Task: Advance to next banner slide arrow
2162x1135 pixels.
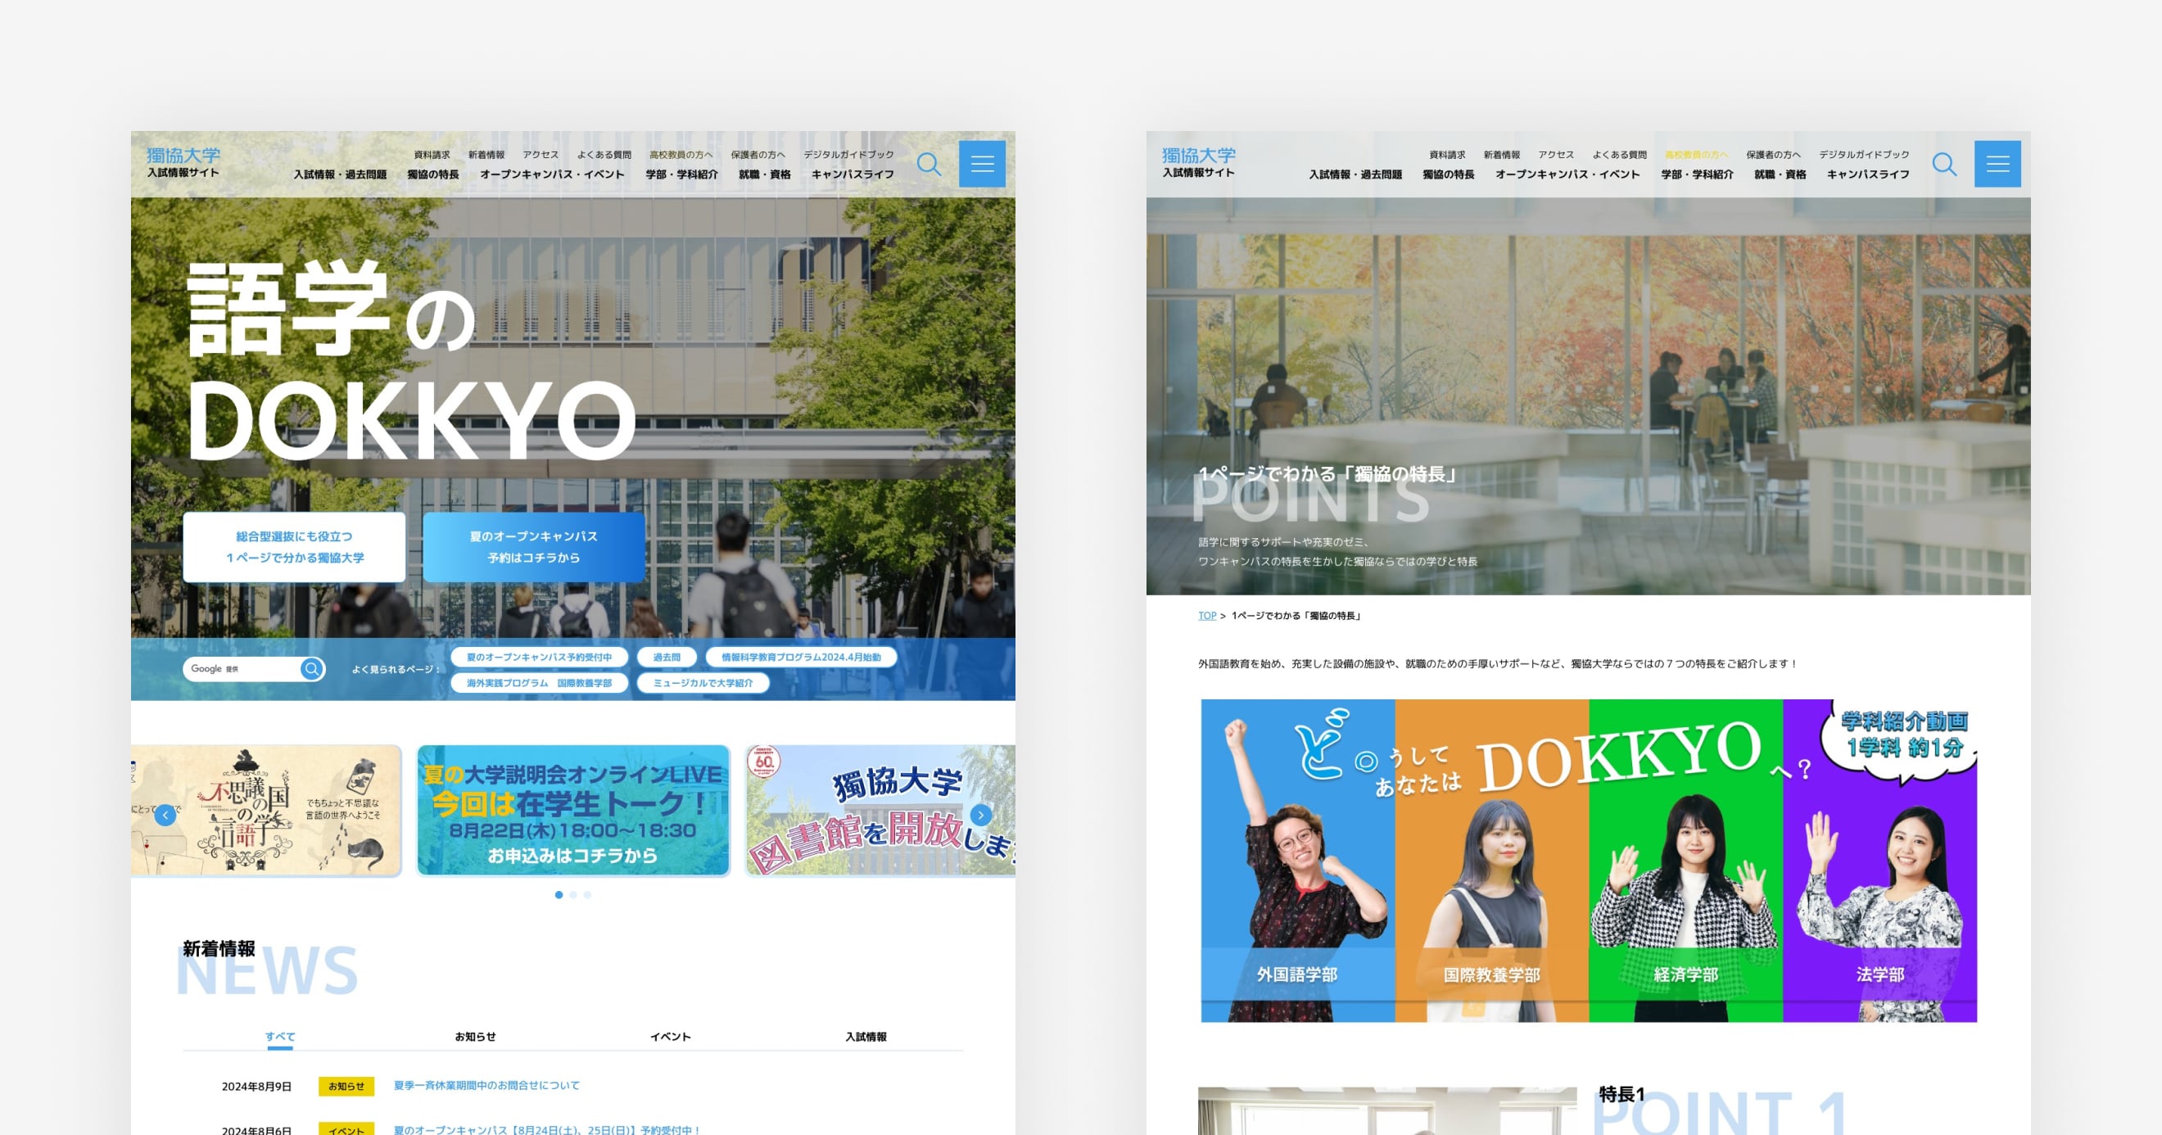Action: coord(980,815)
